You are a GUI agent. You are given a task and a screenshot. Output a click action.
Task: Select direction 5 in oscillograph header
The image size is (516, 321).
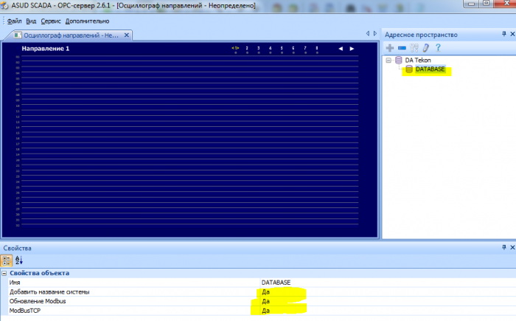click(x=282, y=49)
